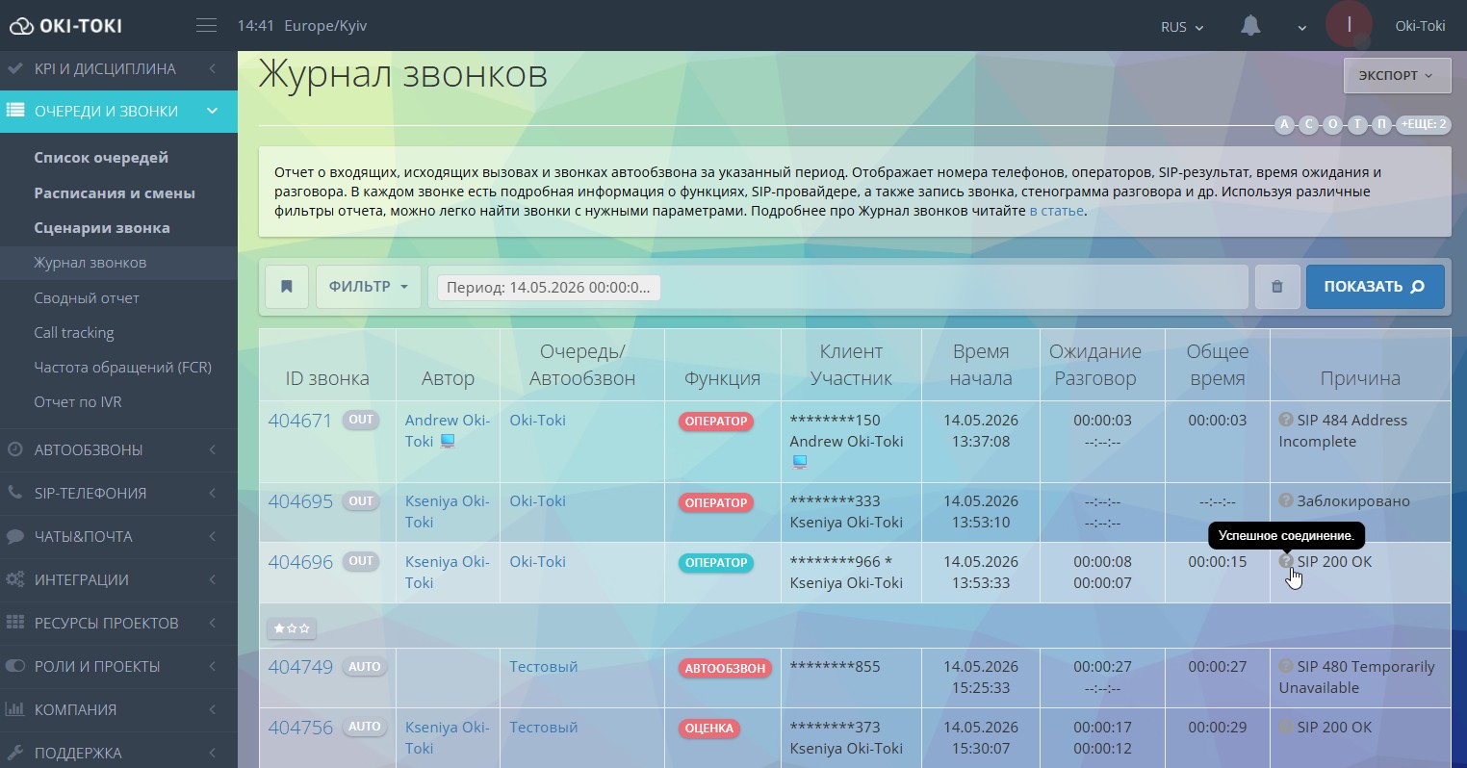
Task: Follow the 'в статье' link
Action: point(1056,211)
